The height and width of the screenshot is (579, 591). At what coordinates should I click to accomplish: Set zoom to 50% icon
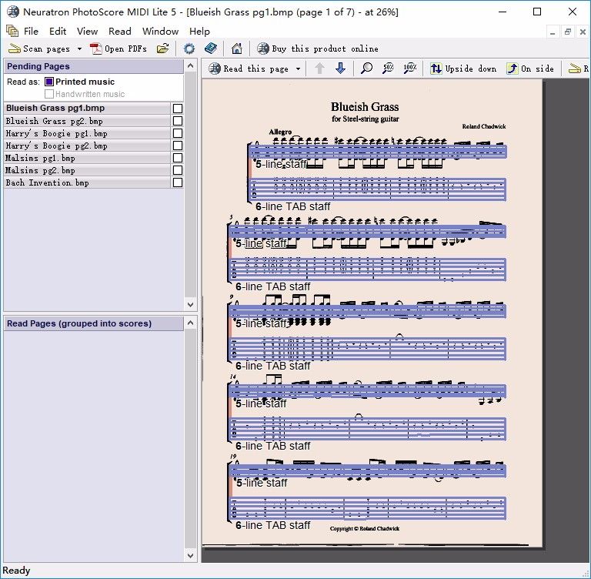pos(389,69)
